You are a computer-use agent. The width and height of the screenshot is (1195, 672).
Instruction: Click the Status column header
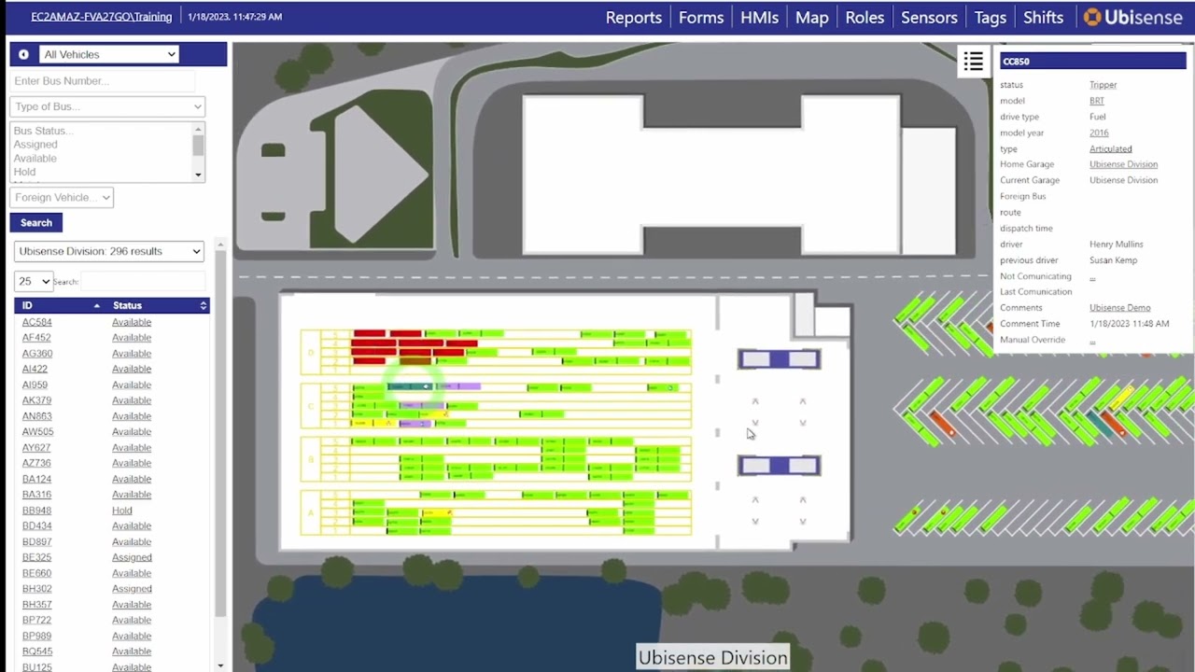click(157, 306)
